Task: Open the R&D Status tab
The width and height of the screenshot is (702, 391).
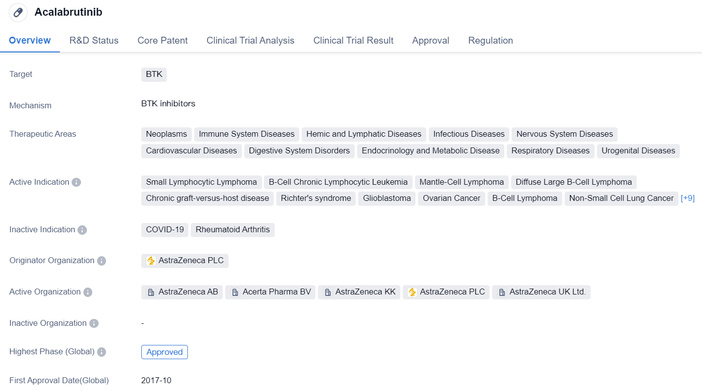Action: pos(94,41)
